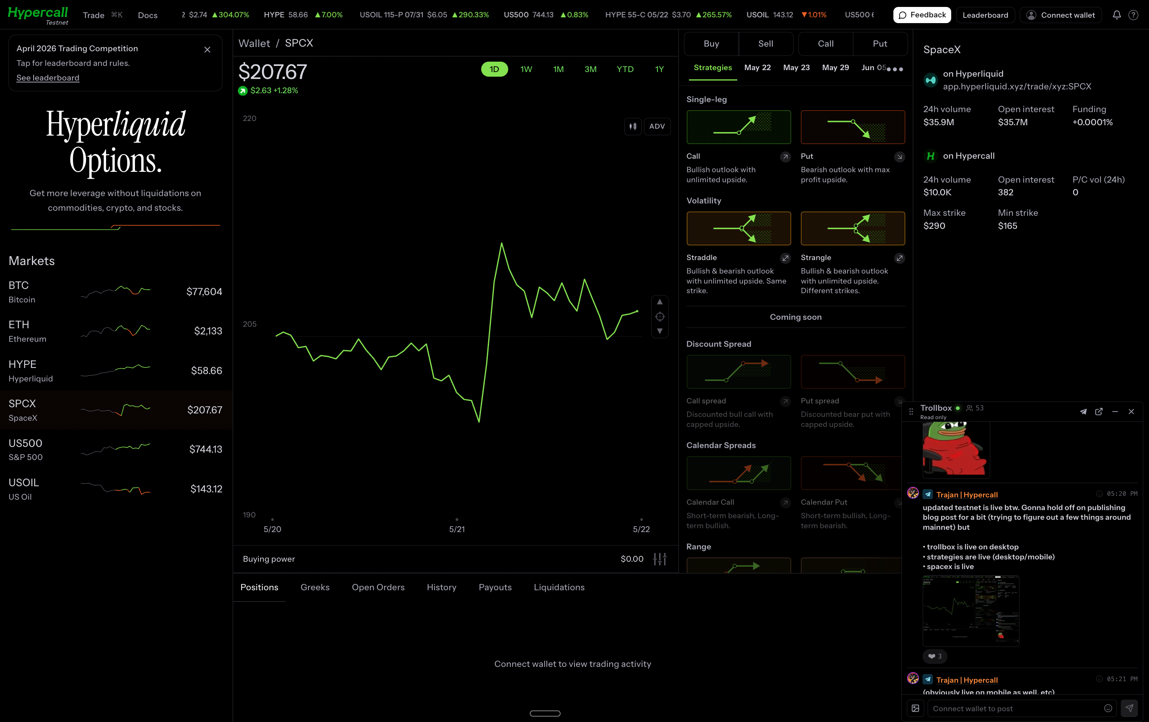Switch to the Greeks tab
This screenshot has width=1149, height=722.
tap(315, 588)
